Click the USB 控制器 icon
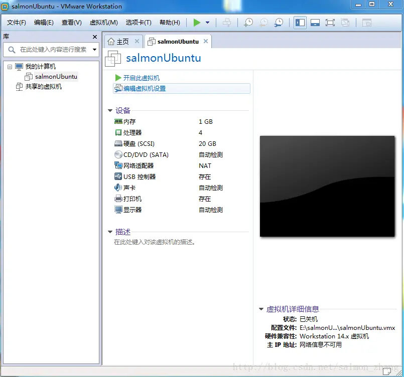 coord(118,176)
